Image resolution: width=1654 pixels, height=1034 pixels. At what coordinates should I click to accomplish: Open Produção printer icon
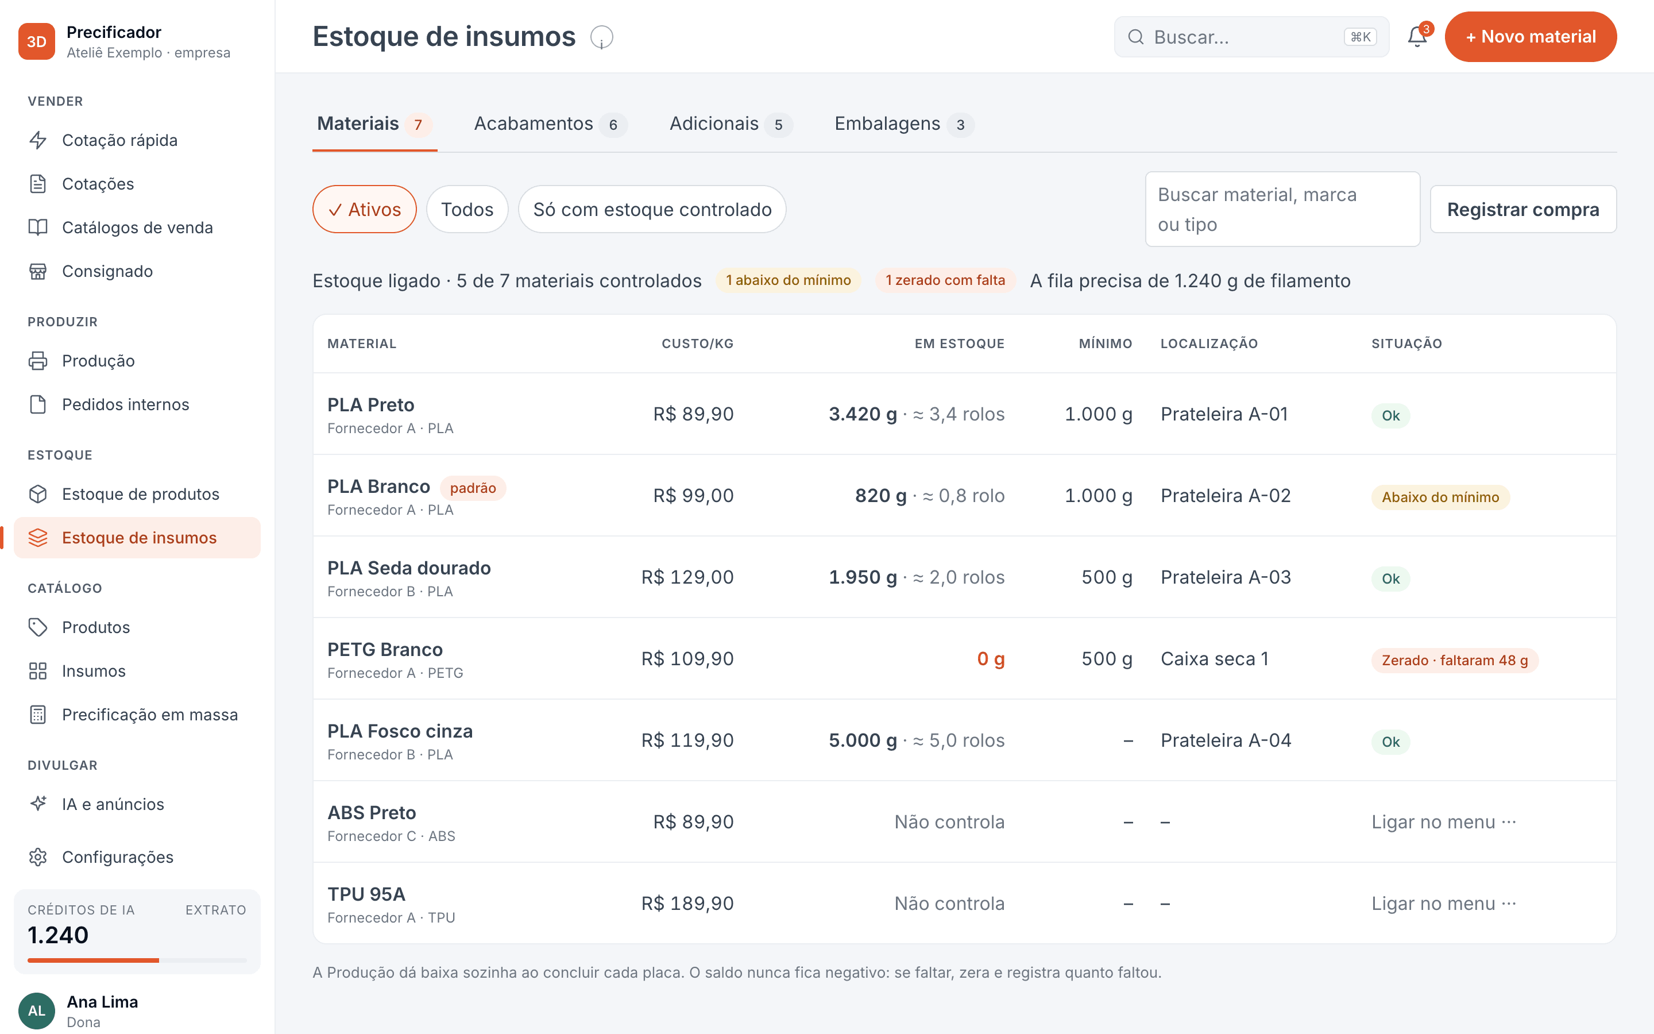tap(37, 360)
